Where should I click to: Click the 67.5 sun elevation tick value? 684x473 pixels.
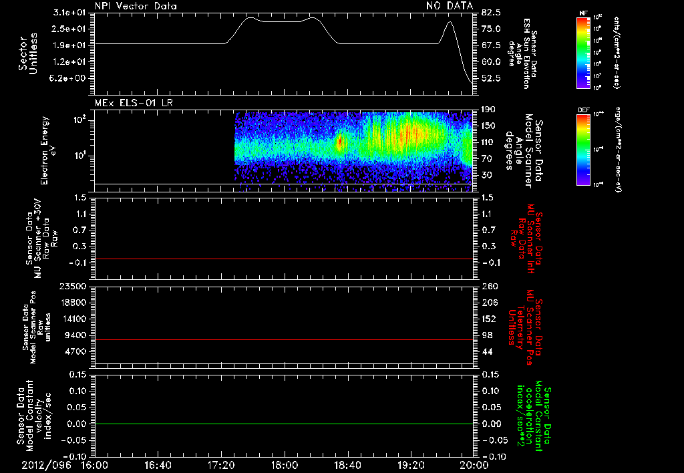pyautogui.click(x=491, y=45)
